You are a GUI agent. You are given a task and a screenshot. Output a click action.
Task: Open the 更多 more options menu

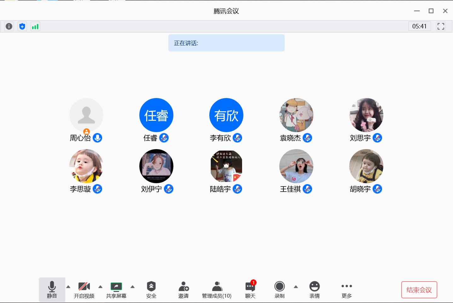point(346,290)
